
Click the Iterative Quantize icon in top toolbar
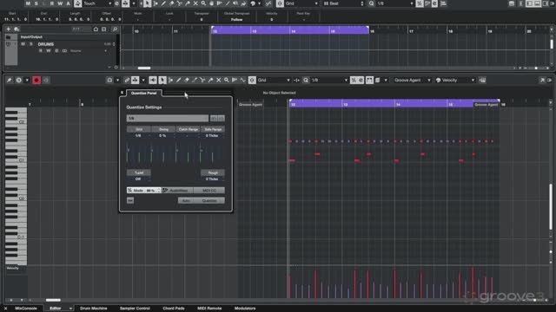tap(420, 3)
